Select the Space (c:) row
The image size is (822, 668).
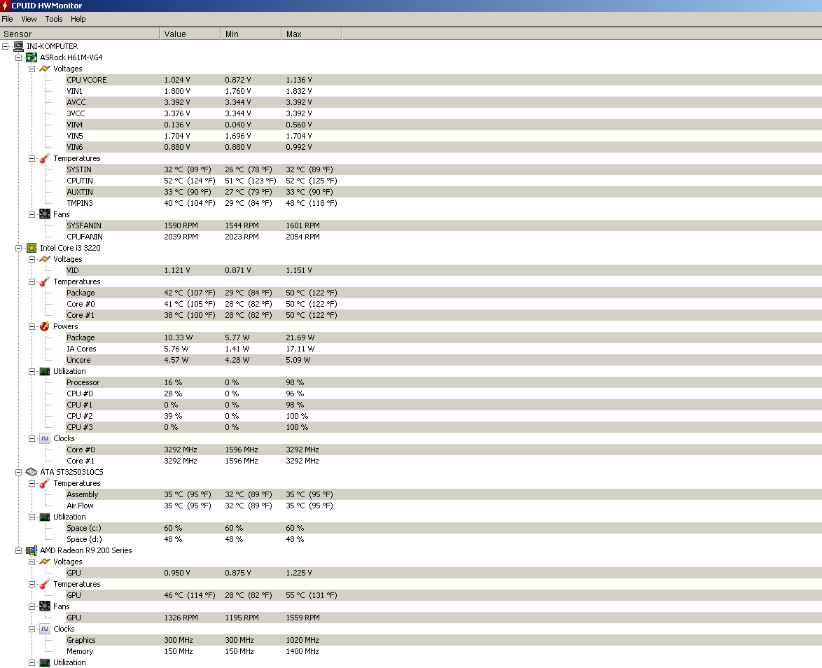(x=444, y=528)
